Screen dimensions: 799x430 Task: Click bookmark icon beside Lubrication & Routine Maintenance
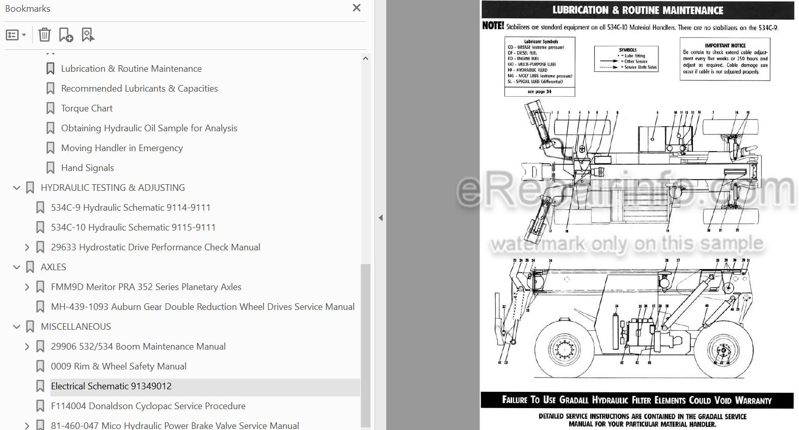coord(50,69)
